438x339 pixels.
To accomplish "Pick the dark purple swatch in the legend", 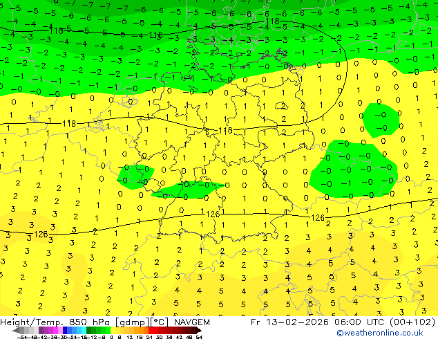I will (41, 331).
